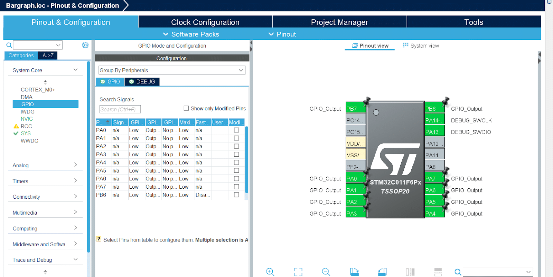Select the A->Z sorting button
This screenshot has height=277, width=553.
(x=48, y=56)
